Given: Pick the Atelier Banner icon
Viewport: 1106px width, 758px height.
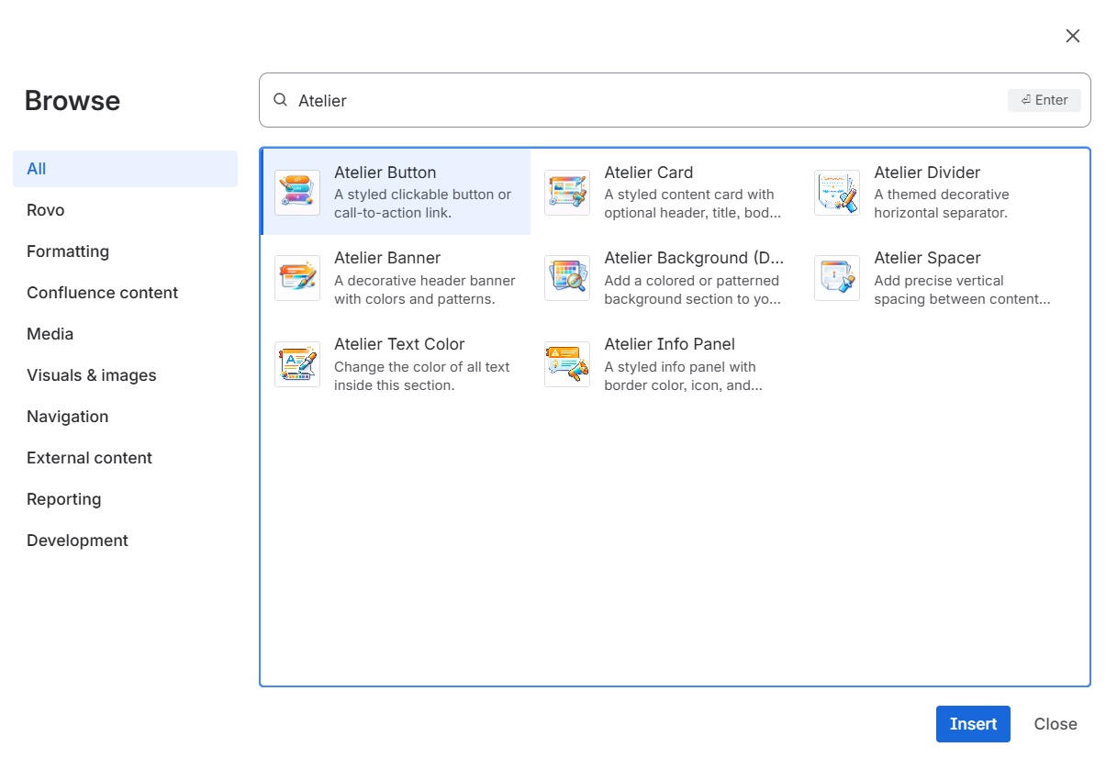Looking at the screenshot, I should point(297,278).
